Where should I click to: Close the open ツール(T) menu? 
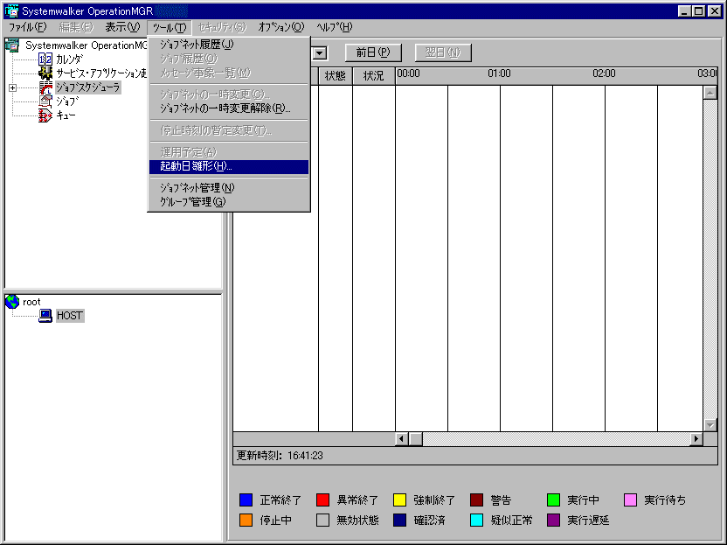tap(170, 27)
